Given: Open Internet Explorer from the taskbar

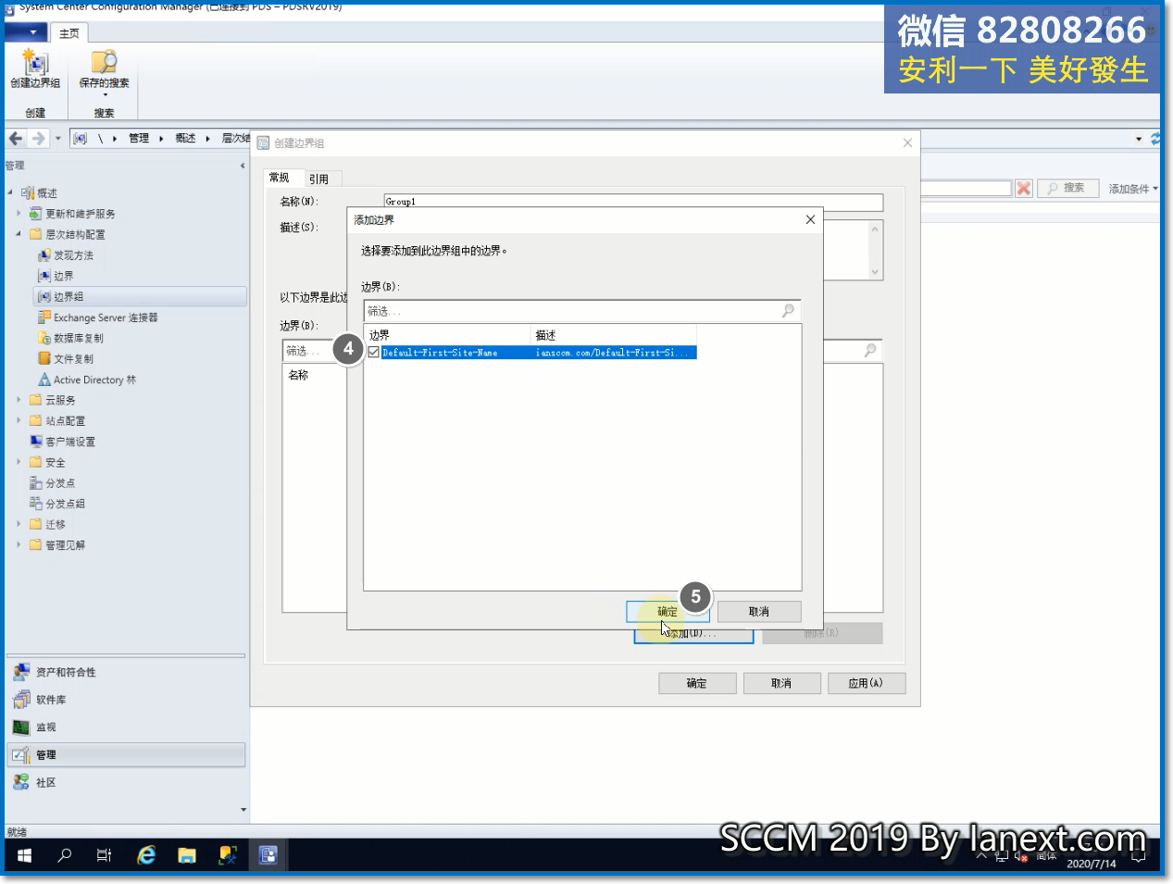Looking at the screenshot, I should click(146, 855).
